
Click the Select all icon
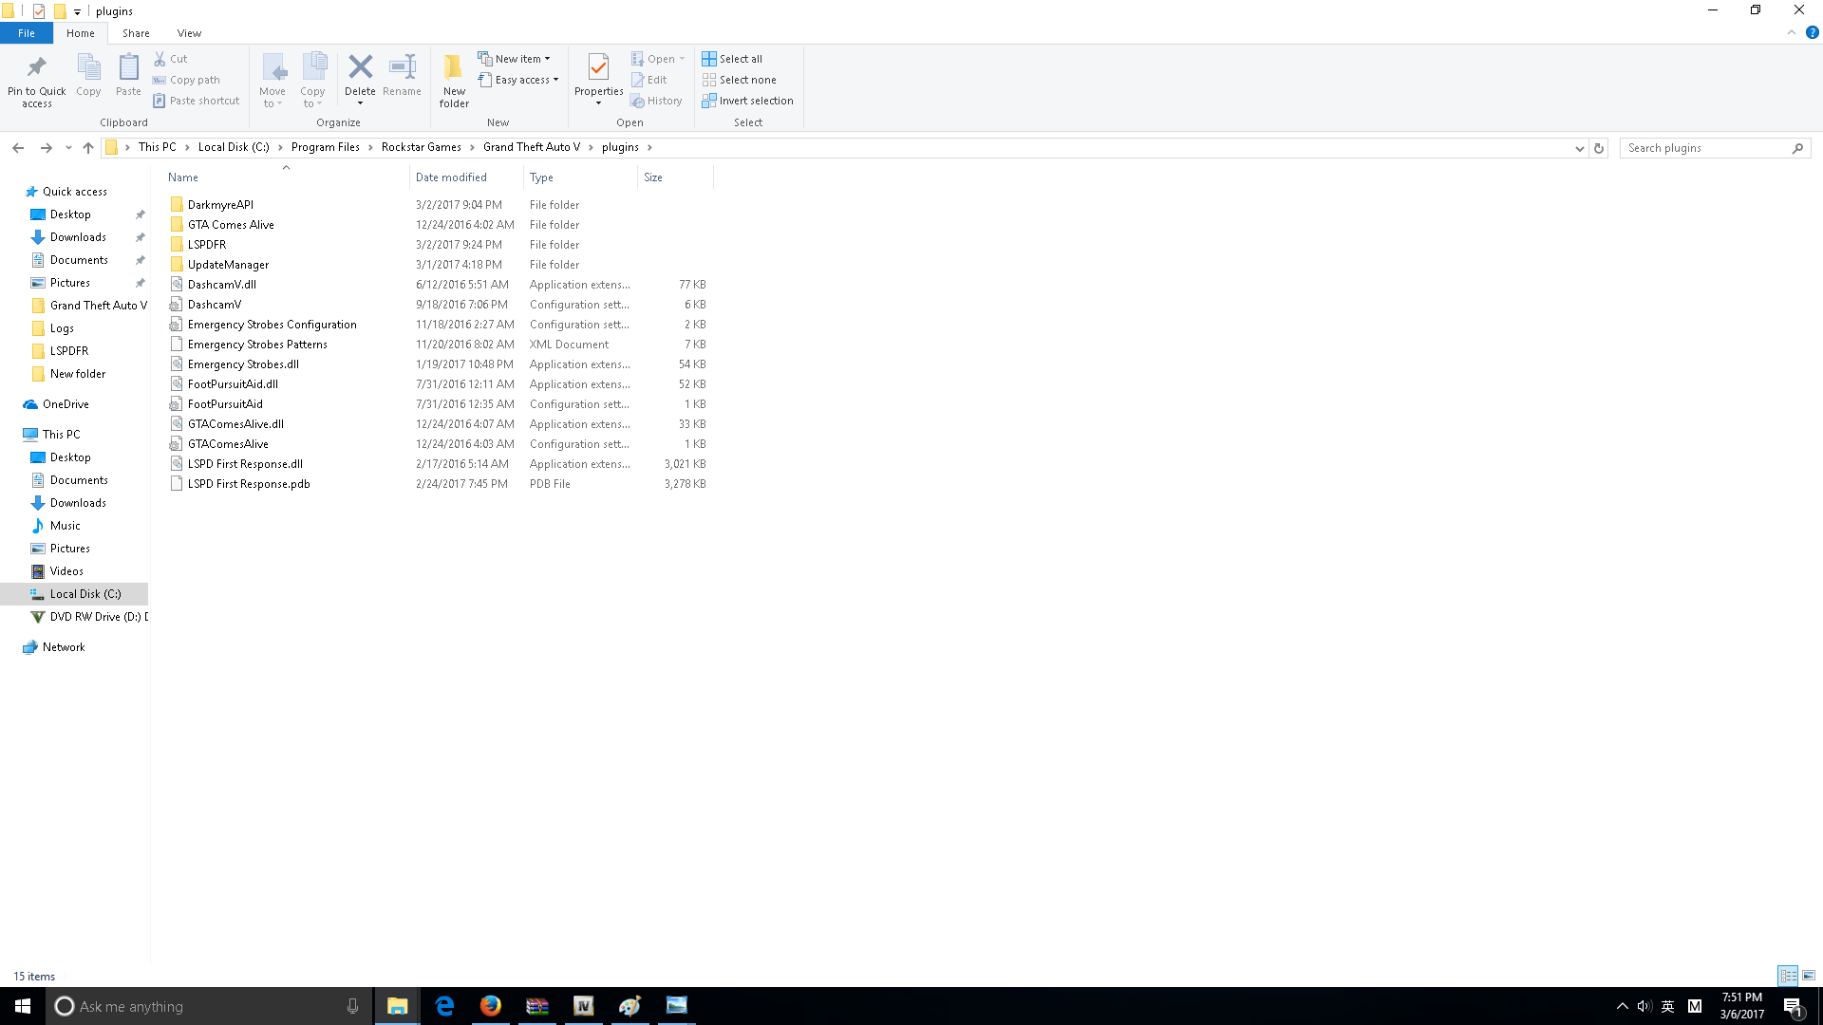point(709,59)
